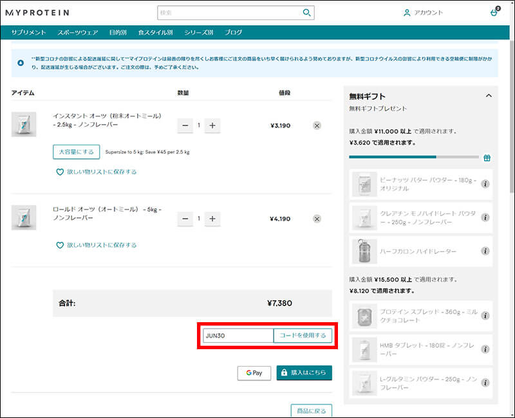Click the Supersize to 5 kg text
Image resolution: width=515 pixels, height=418 pixels.
[x=147, y=152]
